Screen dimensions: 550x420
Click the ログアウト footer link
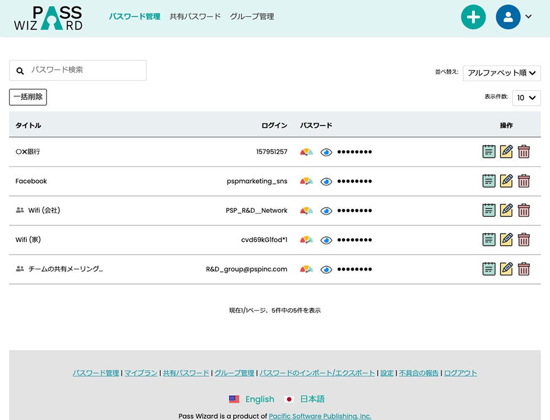tap(460, 373)
